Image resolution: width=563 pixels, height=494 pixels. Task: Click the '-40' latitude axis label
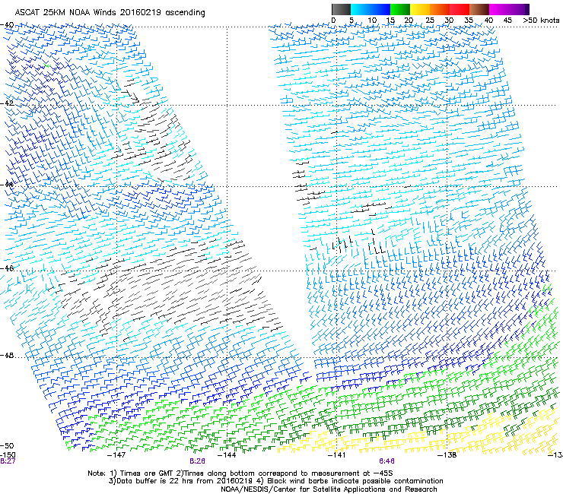click(7, 25)
